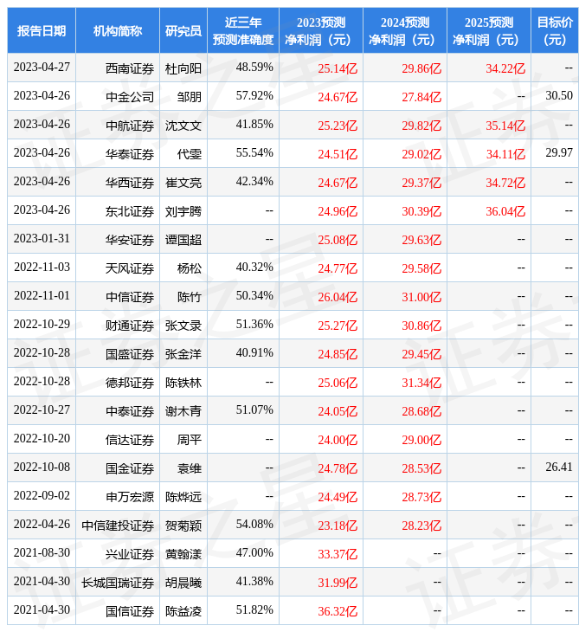
Task: Select institution 信达证券
Action: (x=130, y=440)
